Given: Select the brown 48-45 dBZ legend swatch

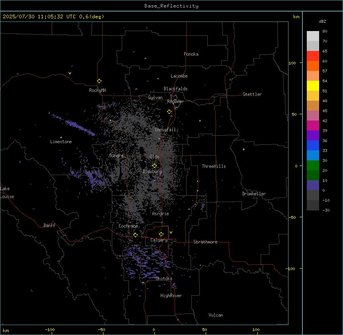Looking at the screenshot, I should 313,105.
